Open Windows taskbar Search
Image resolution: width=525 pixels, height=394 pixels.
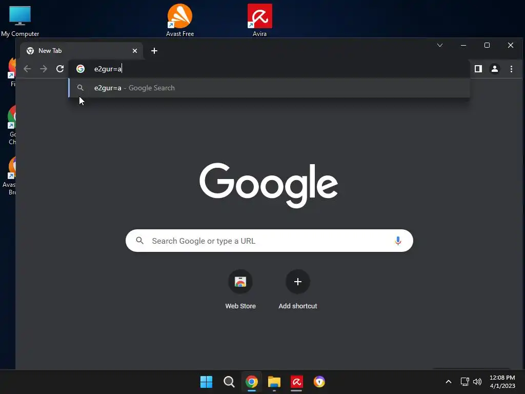click(229, 382)
